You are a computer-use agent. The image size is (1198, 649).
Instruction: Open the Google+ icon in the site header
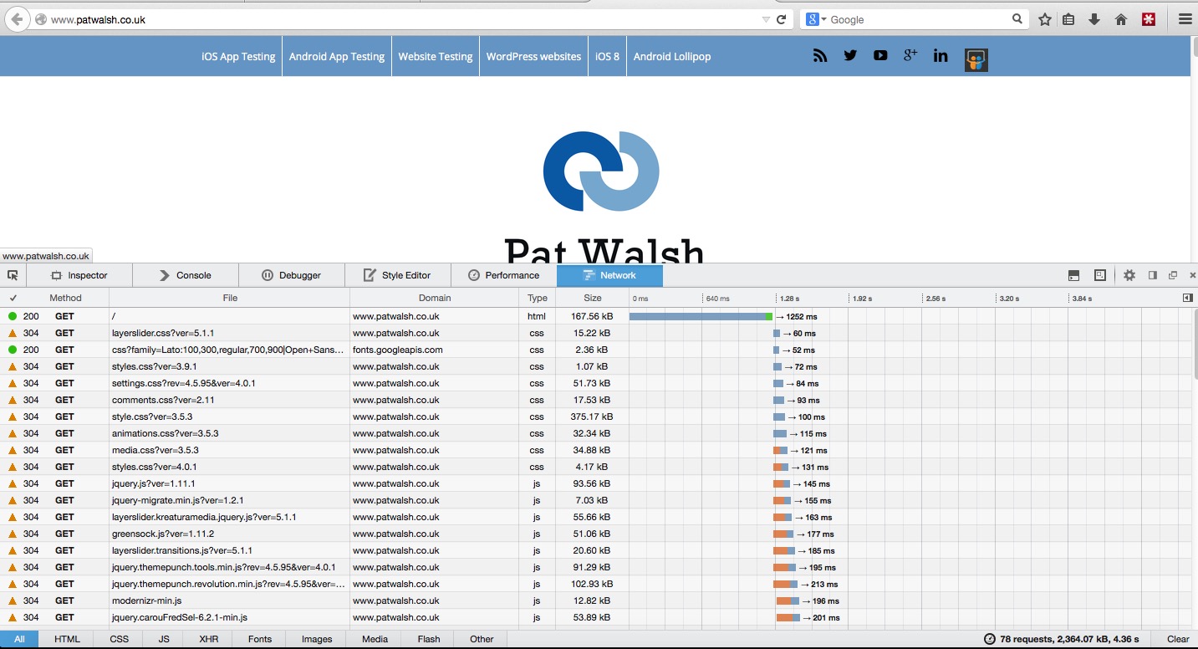point(910,55)
